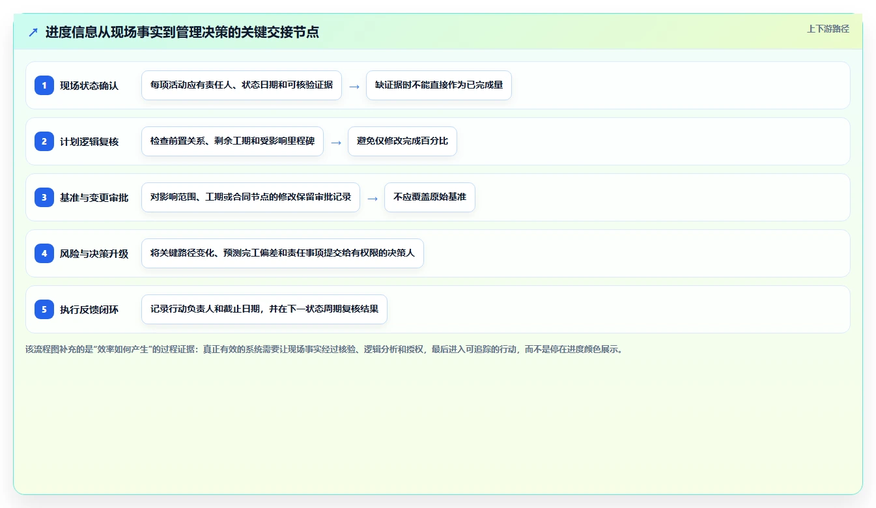Click the arrow icon beside the title
The height and width of the screenshot is (508, 876).
pos(33,32)
